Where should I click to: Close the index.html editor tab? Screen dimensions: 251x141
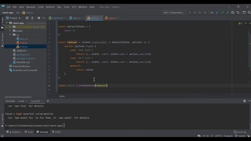pos(65,18)
